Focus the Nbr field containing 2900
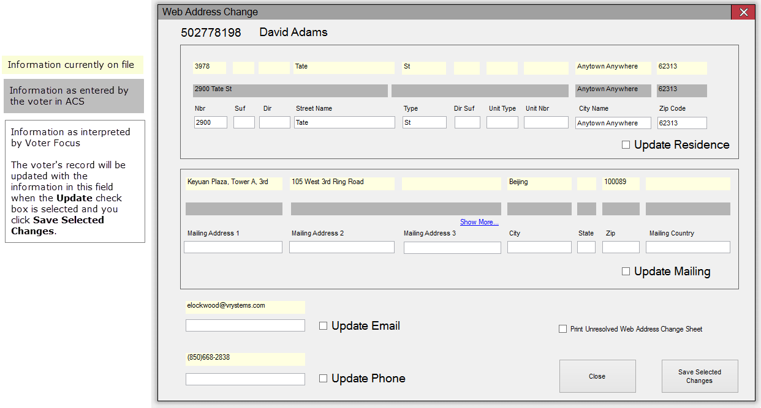The image size is (761, 408). (210, 123)
